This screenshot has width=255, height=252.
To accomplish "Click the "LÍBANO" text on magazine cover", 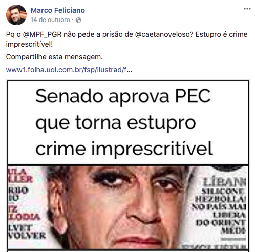I will tap(224, 182).
